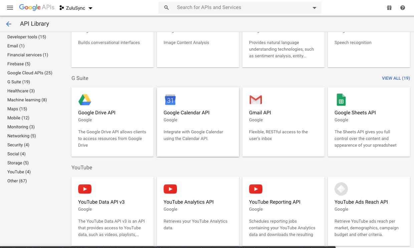Viewport: 414px width, 248px height.
Task: Open the Image Content Analysis card
Action: [x=198, y=50]
